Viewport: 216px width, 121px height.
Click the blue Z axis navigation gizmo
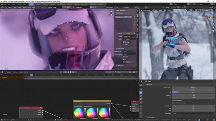[210, 14]
